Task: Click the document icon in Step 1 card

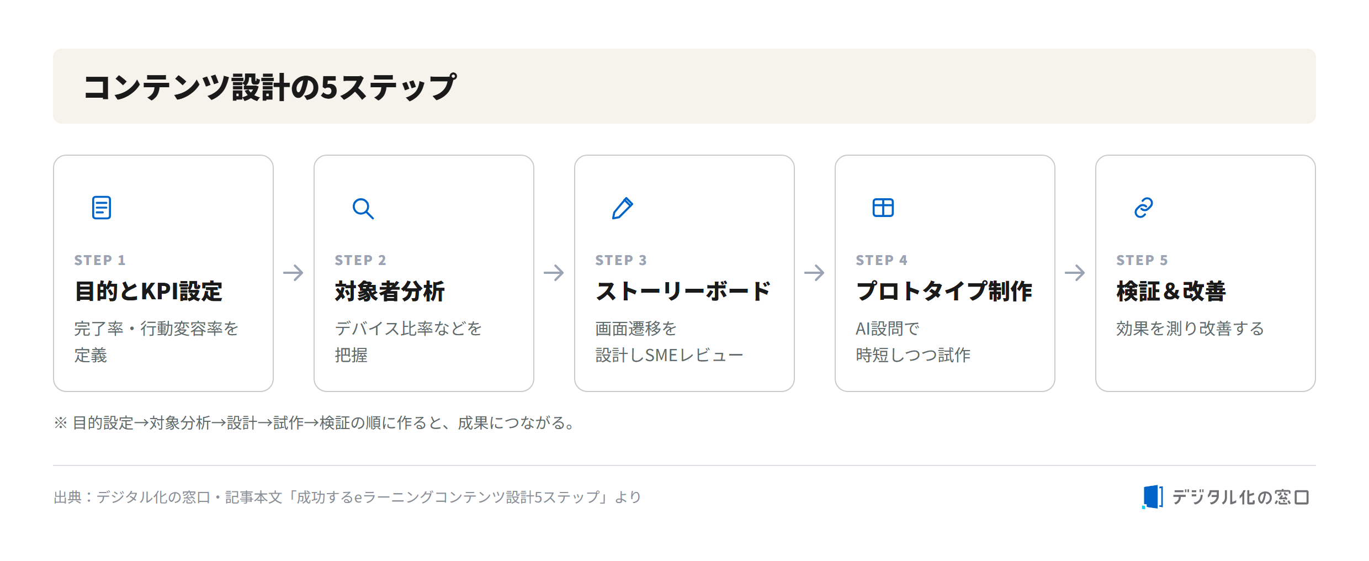Action: click(102, 208)
